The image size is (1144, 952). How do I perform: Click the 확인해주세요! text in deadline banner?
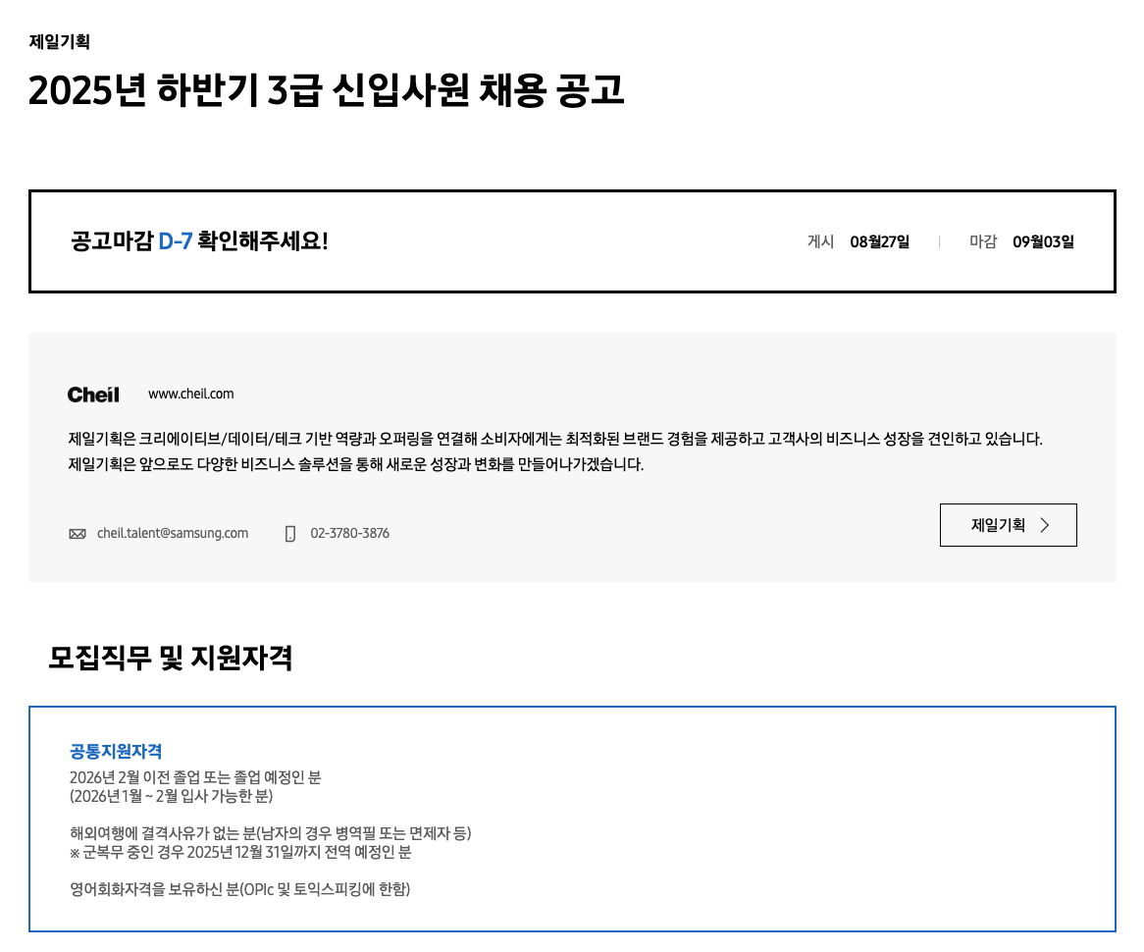pyautogui.click(x=263, y=240)
